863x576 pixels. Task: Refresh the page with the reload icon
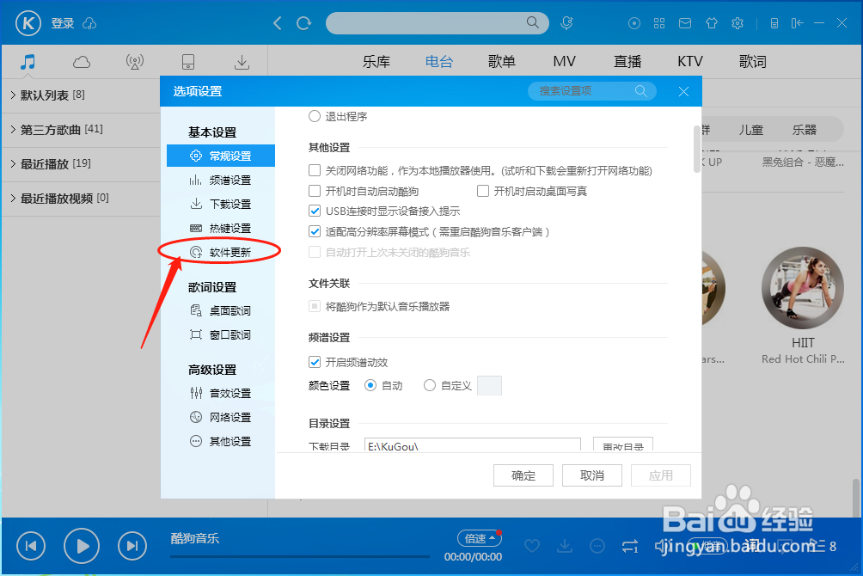[x=303, y=23]
